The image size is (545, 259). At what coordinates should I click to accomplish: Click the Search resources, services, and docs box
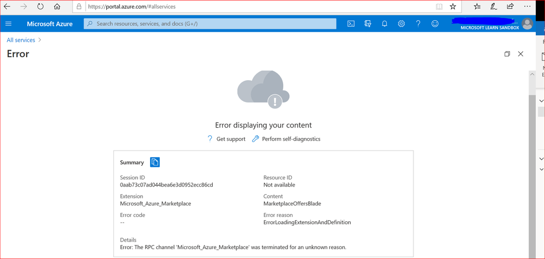click(210, 23)
